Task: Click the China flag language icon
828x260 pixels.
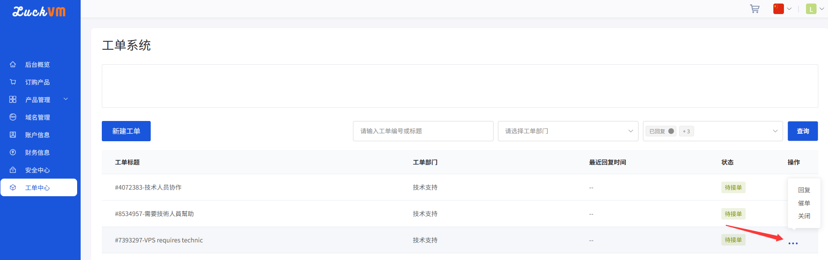Action: [779, 9]
